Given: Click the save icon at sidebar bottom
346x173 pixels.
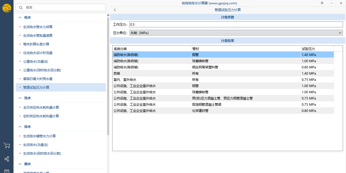Looking at the screenshot, I should [x=7, y=171].
